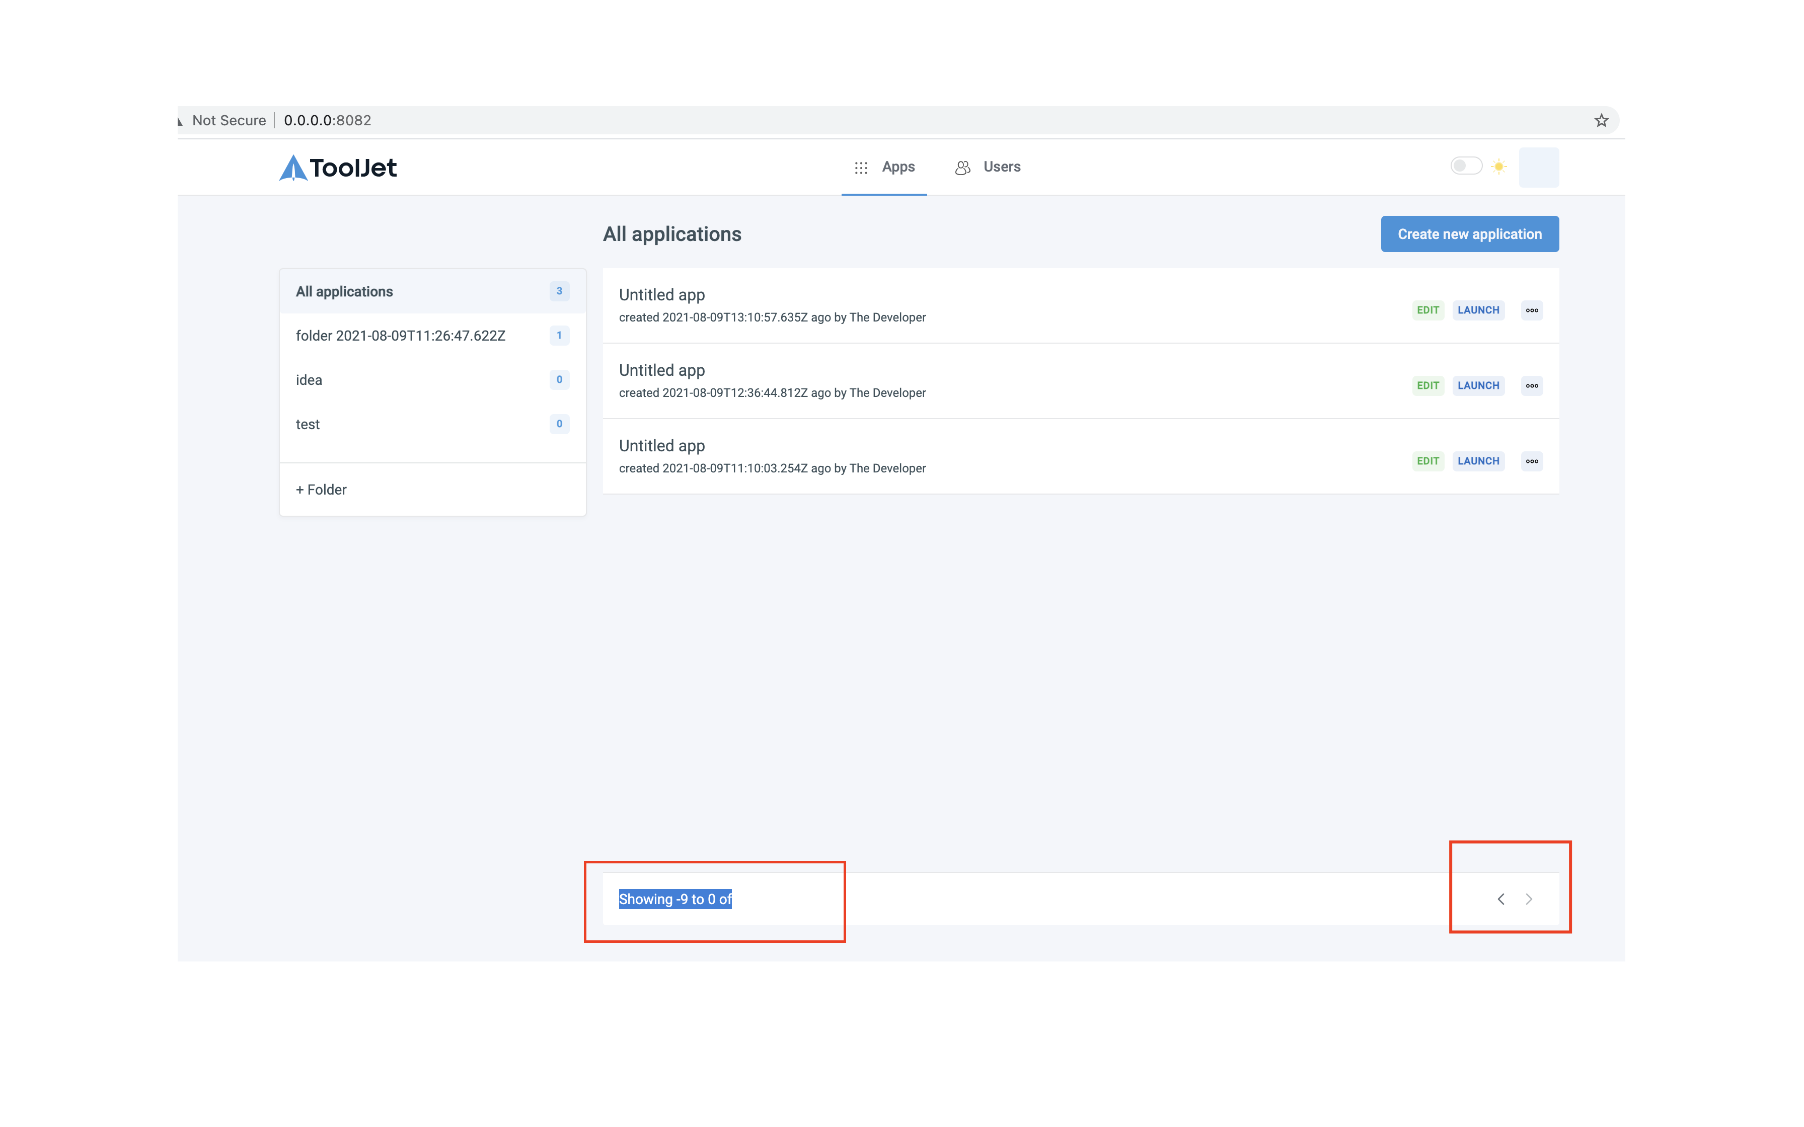
Task: Open options menu for the second Untitled app
Action: coord(1531,385)
